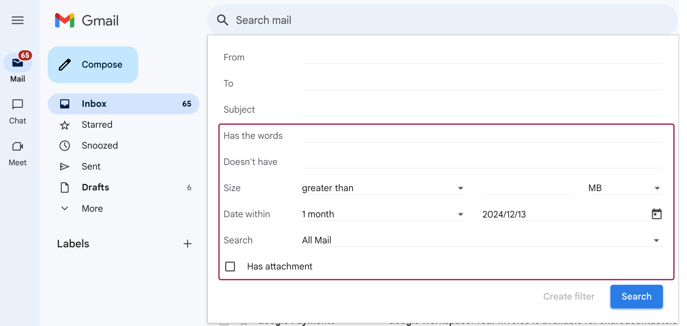Screen dimensions: 687x326
Task: Open the hamburger menu to collapse sidebar
Action: (17, 20)
